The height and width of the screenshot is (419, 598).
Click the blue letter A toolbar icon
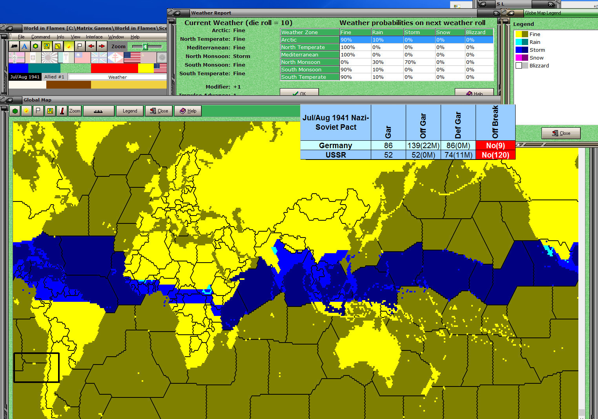[24, 46]
